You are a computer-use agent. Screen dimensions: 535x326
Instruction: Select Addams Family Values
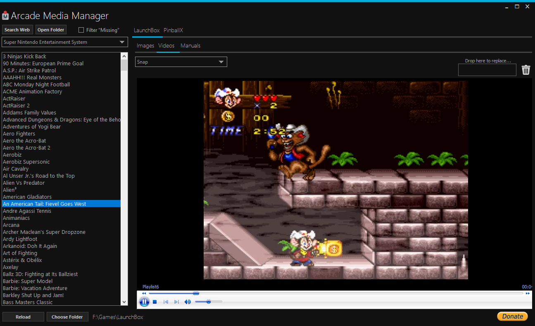(62, 112)
